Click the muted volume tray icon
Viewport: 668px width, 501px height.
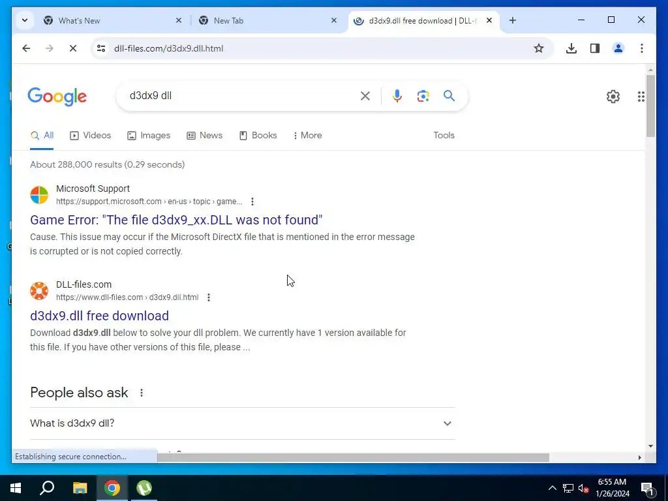click(x=583, y=488)
